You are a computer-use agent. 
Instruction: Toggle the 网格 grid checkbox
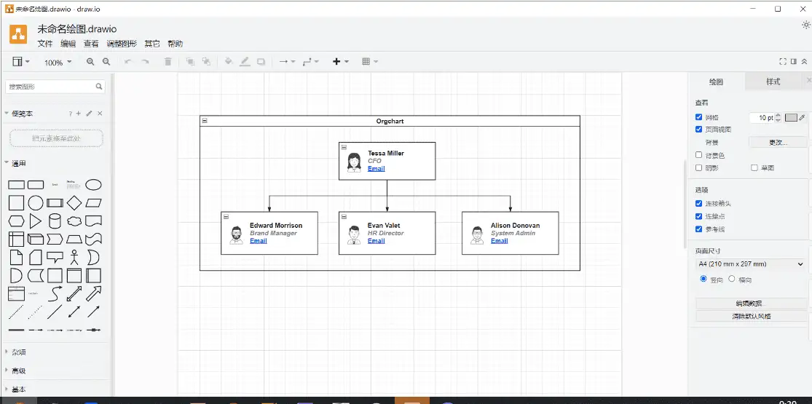[x=699, y=116]
